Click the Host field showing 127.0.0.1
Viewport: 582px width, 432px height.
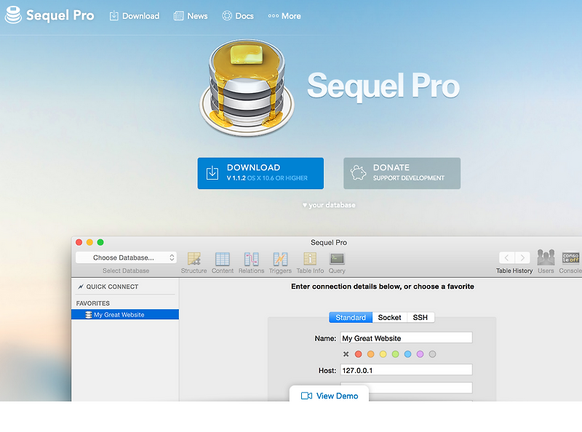pyautogui.click(x=406, y=369)
